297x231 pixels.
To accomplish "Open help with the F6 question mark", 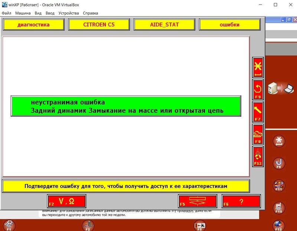I will pyautogui.click(x=241, y=201).
